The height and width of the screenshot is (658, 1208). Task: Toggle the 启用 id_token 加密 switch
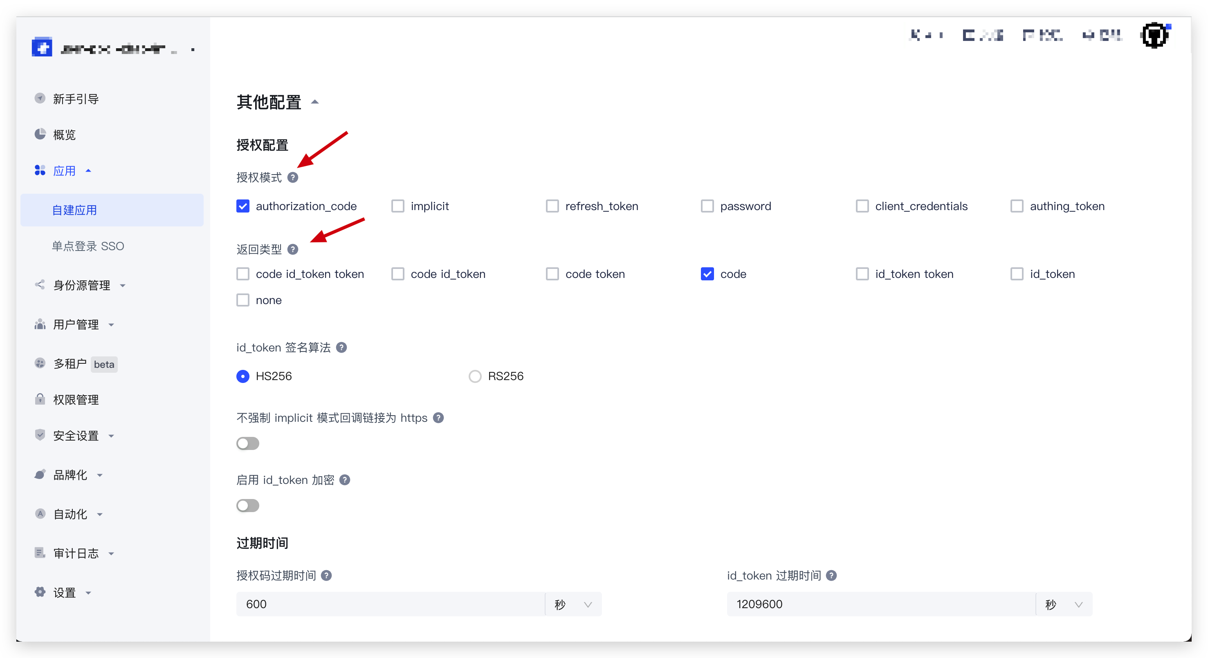click(247, 506)
